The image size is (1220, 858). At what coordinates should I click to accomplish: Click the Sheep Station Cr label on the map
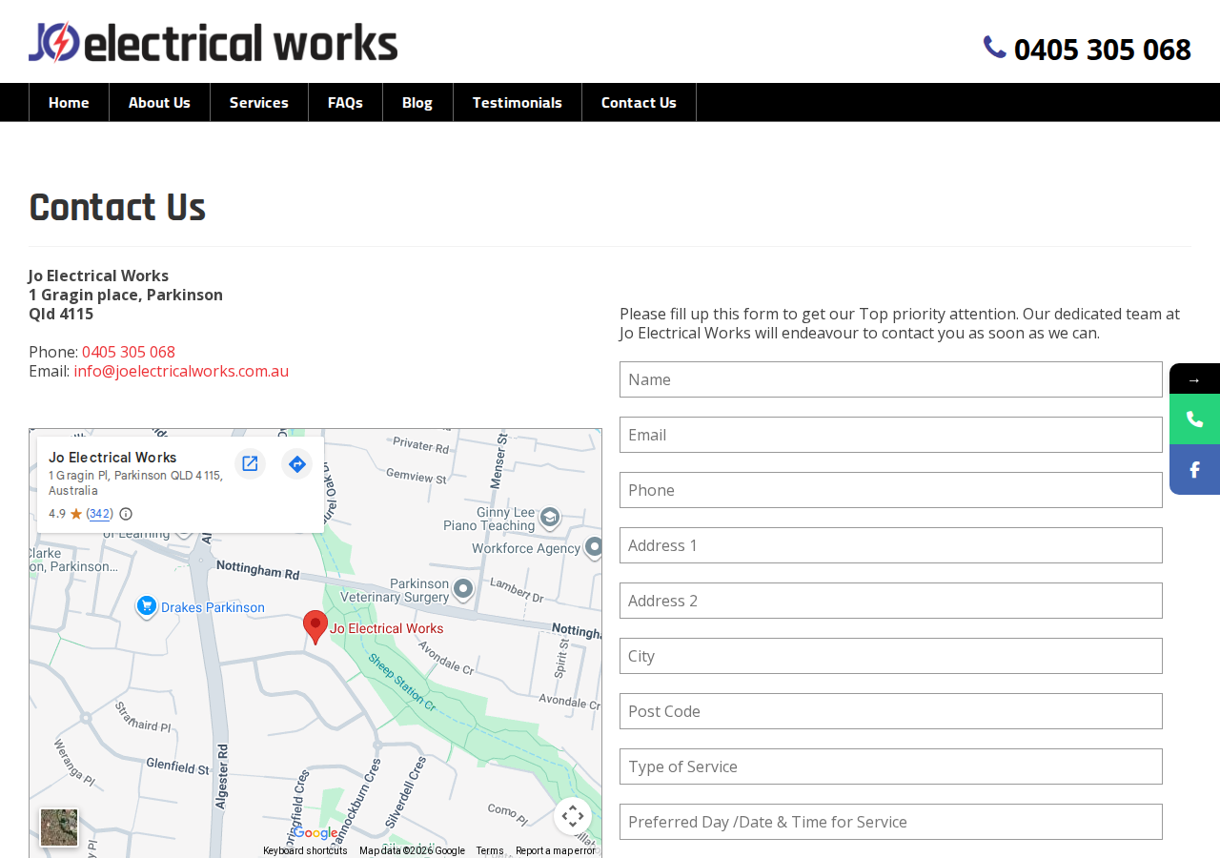coord(402,680)
